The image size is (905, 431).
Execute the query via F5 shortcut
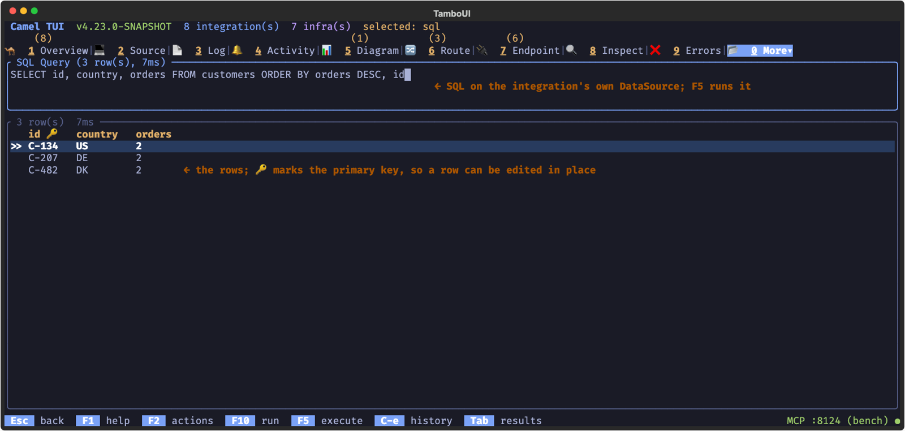pos(327,421)
